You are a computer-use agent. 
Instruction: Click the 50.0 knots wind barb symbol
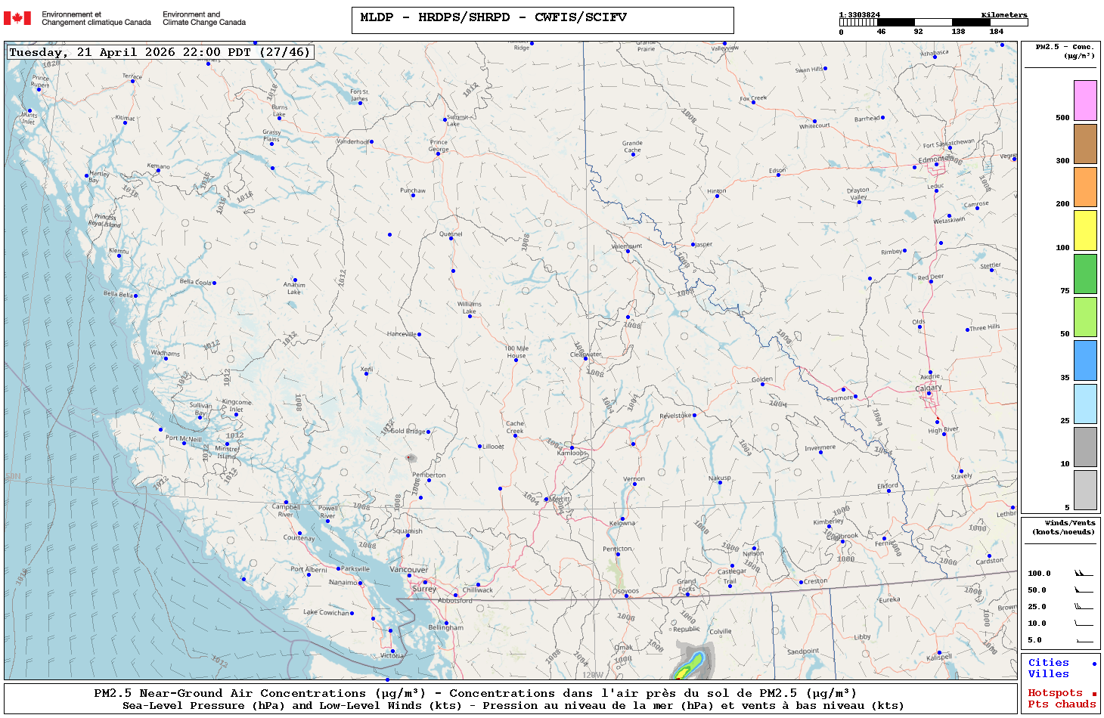tap(1083, 590)
